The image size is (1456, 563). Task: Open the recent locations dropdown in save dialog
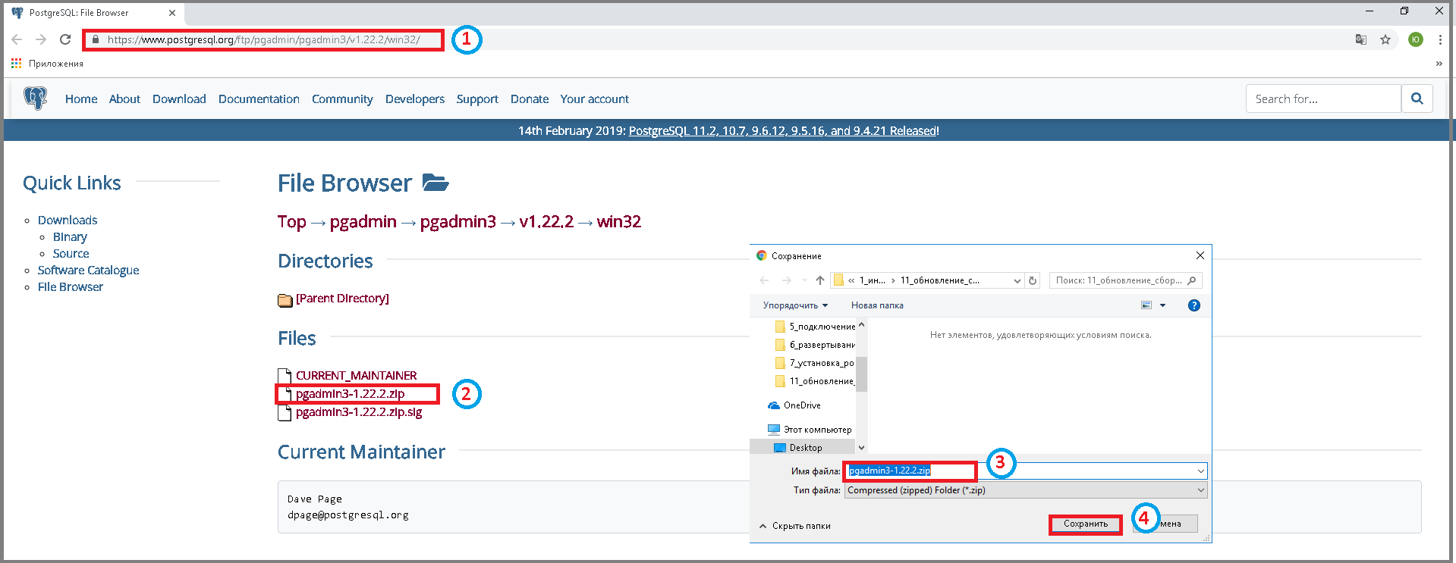tap(804, 280)
